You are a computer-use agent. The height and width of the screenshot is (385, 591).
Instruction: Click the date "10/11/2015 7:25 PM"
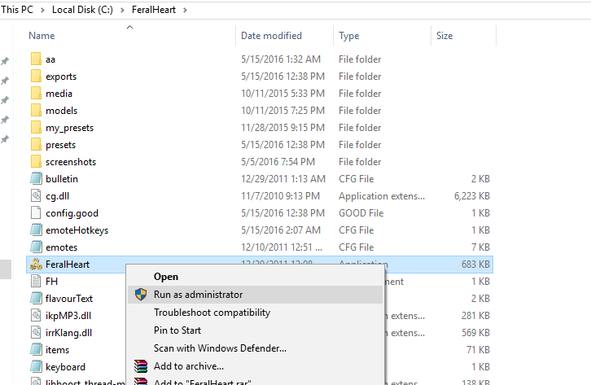282,111
